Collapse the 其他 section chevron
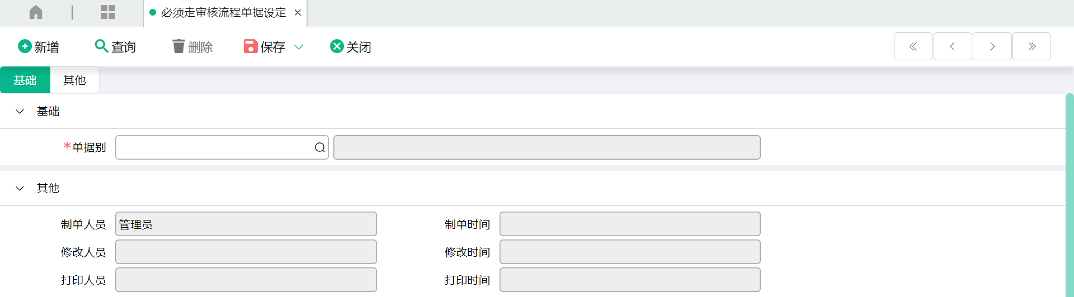The width and height of the screenshot is (1074, 297). 20,188
